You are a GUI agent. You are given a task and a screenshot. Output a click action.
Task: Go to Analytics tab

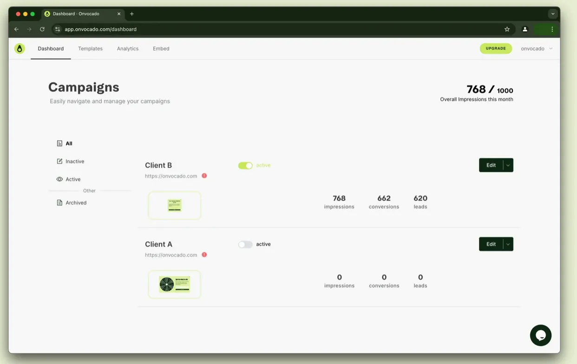pos(128,49)
